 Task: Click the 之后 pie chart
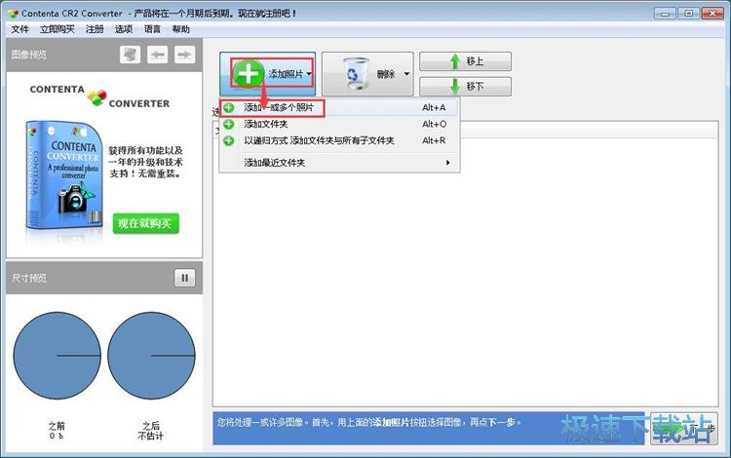point(151,356)
